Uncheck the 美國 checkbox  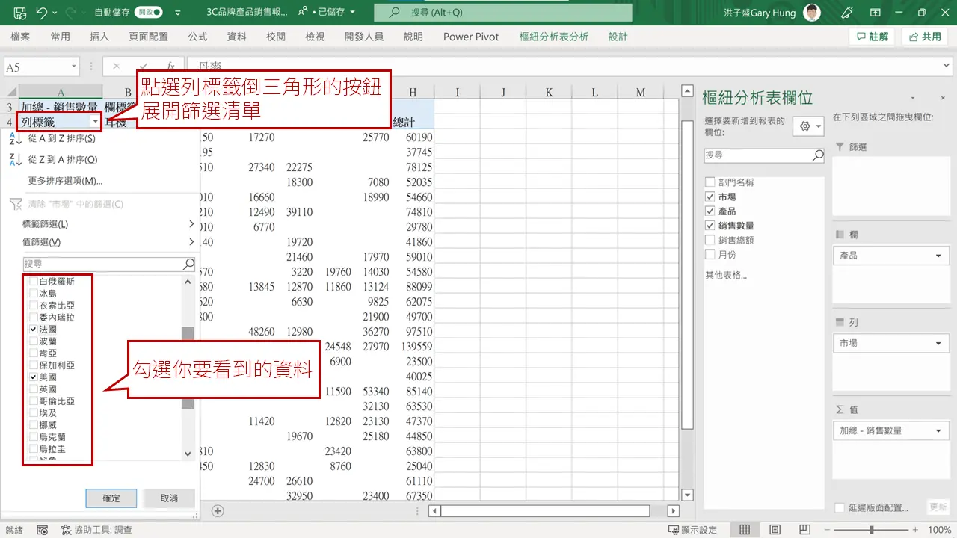click(x=33, y=377)
